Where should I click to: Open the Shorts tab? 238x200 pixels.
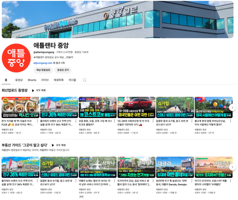click(32, 80)
